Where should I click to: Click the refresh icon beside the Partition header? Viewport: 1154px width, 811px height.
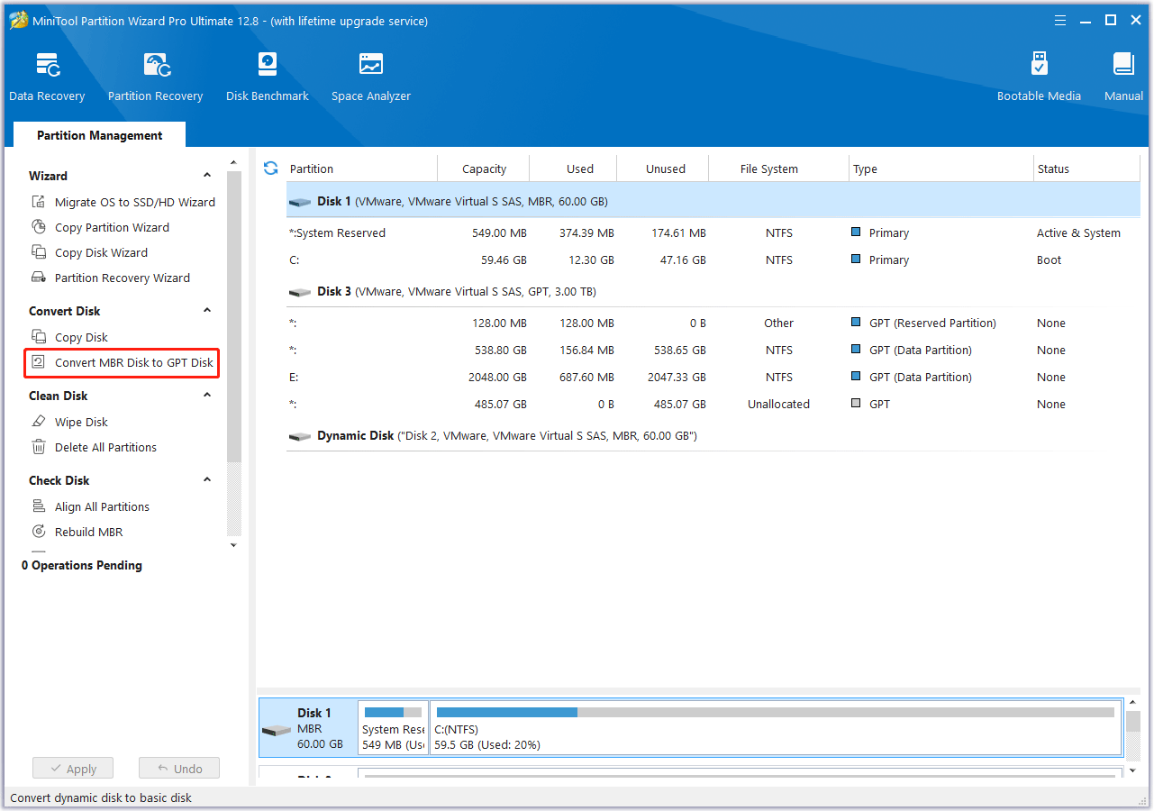270,169
